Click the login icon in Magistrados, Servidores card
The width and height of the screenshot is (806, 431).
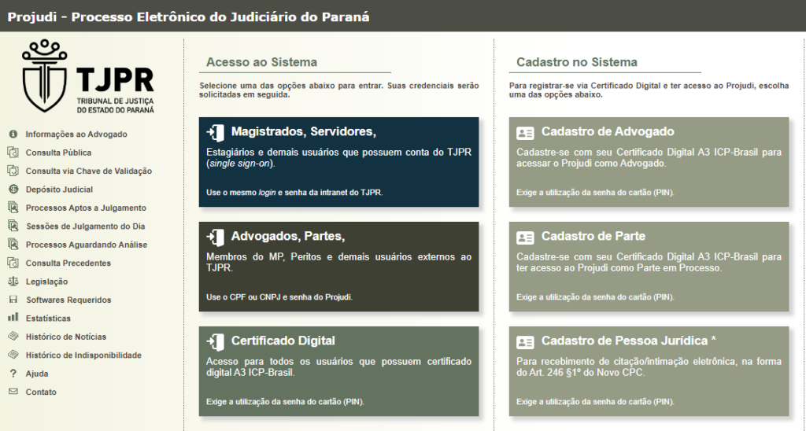click(216, 133)
